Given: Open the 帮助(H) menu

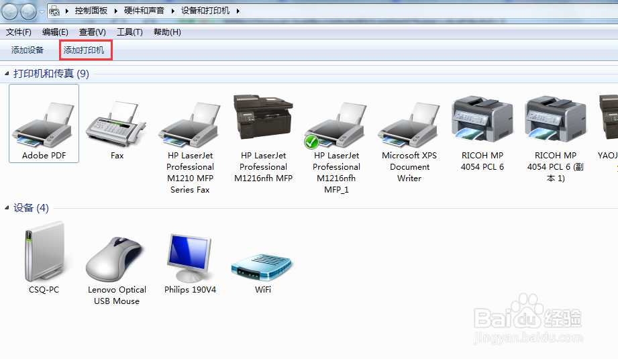Looking at the screenshot, I should 167,32.
